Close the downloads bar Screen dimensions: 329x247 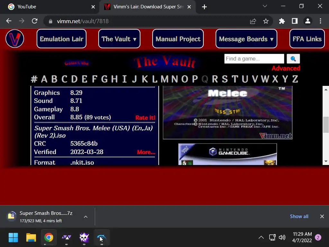click(x=322, y=216)
